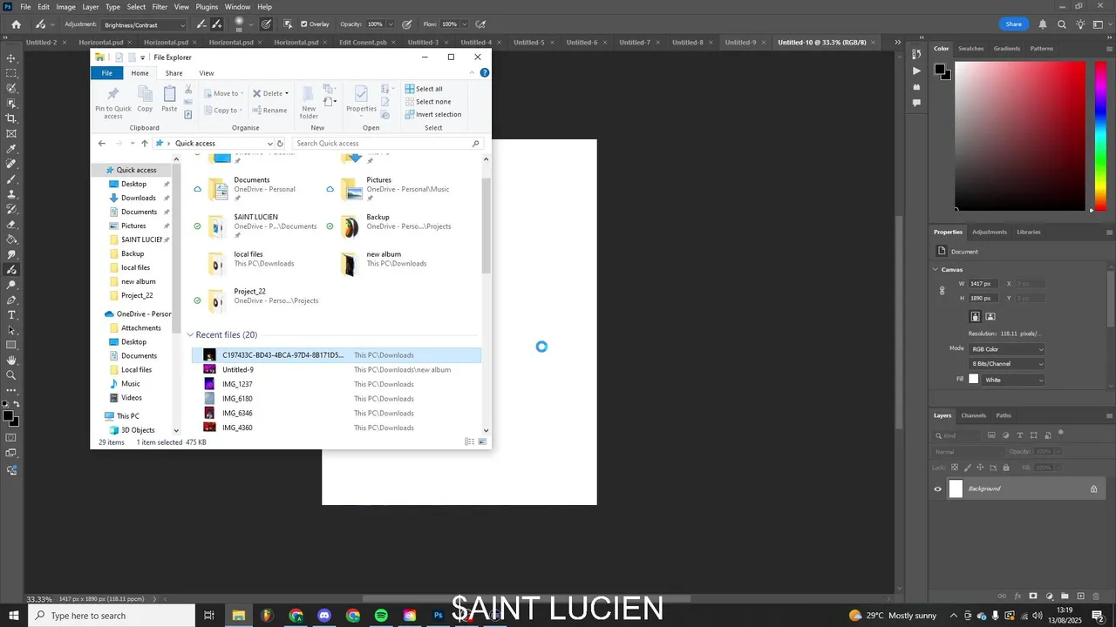Click the Search Quick access field

coord(387,143)
